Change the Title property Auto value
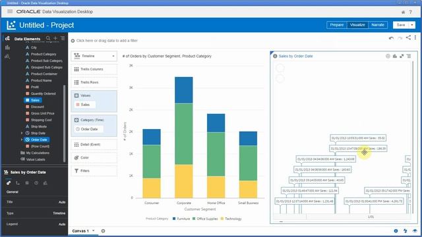Image resolution: width=422 pixels, height=237 pixels. [x=62, y=202]
